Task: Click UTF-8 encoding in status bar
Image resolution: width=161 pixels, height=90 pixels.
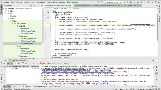Action: 133,89
